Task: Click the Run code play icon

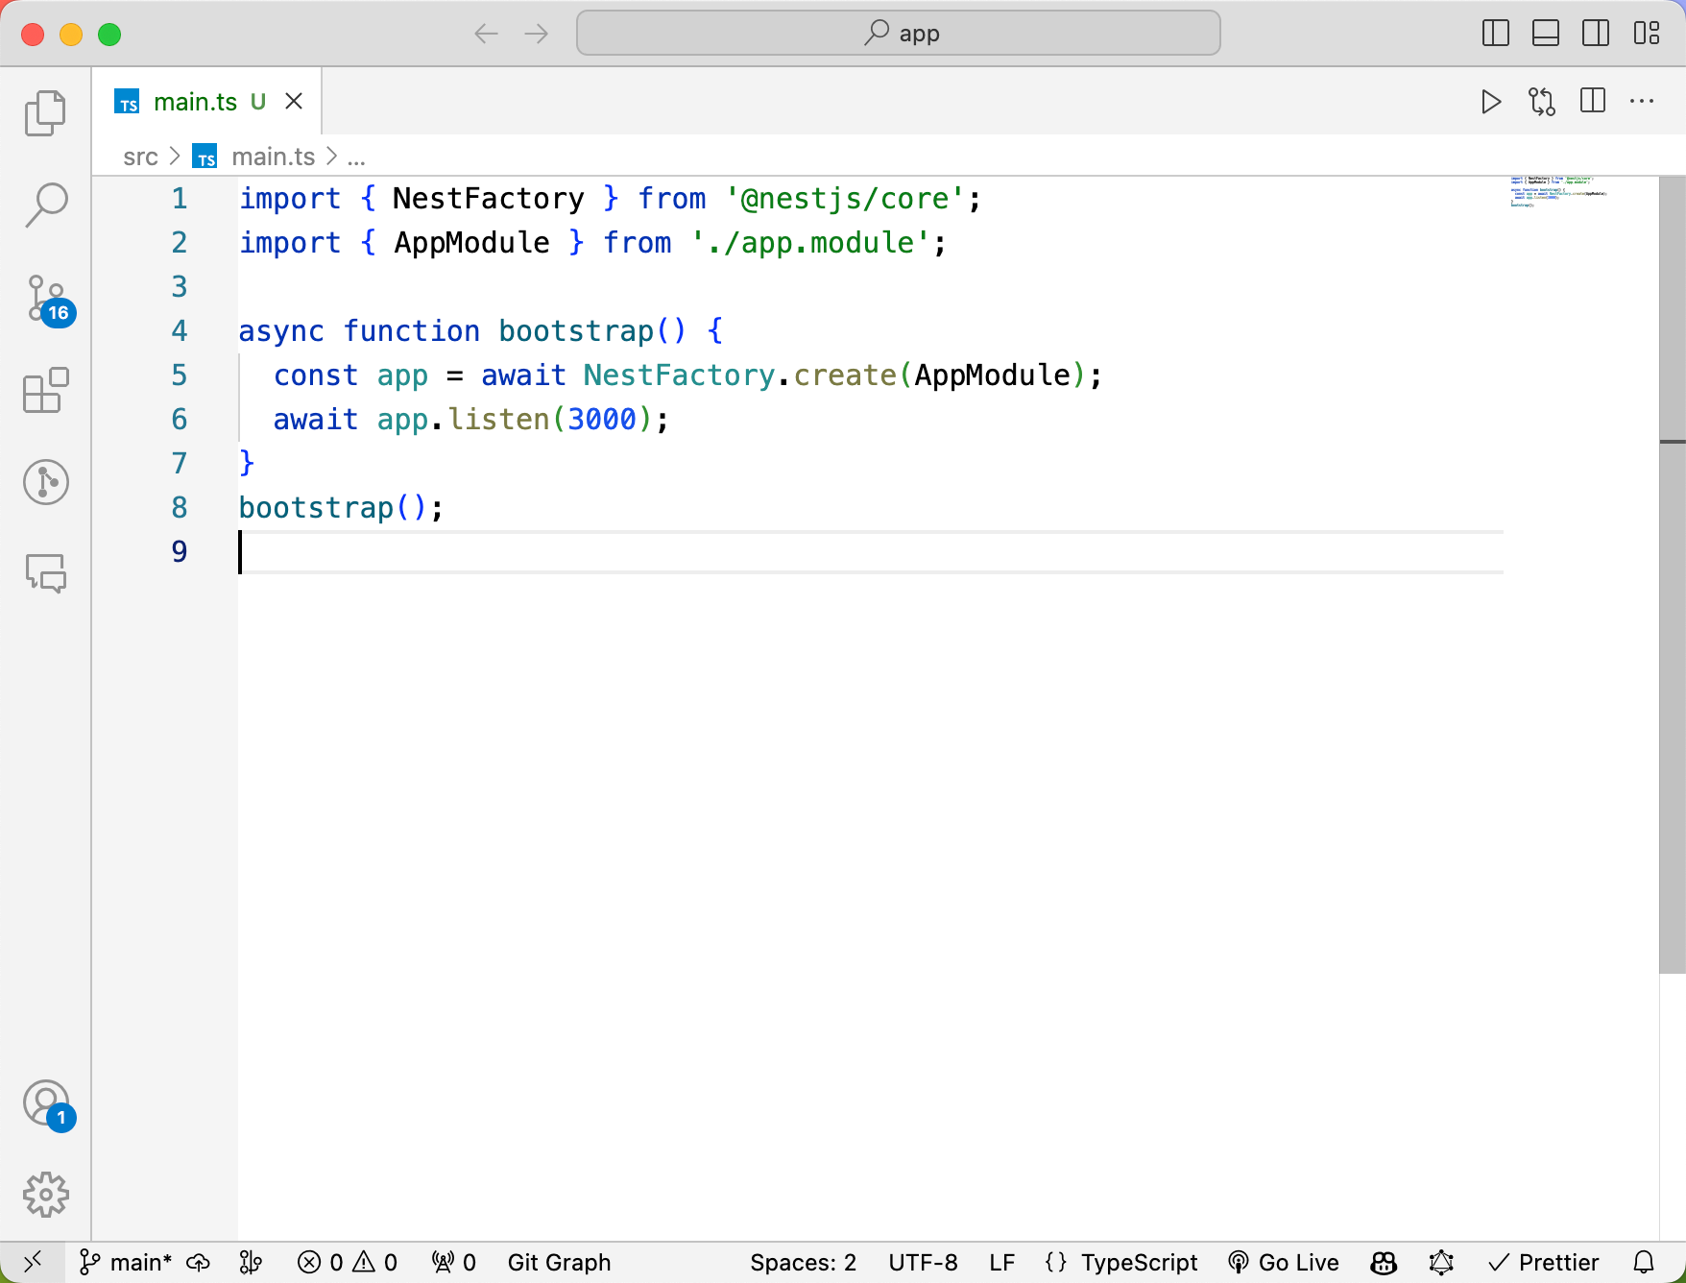Action: click(x=1490, y=102)
